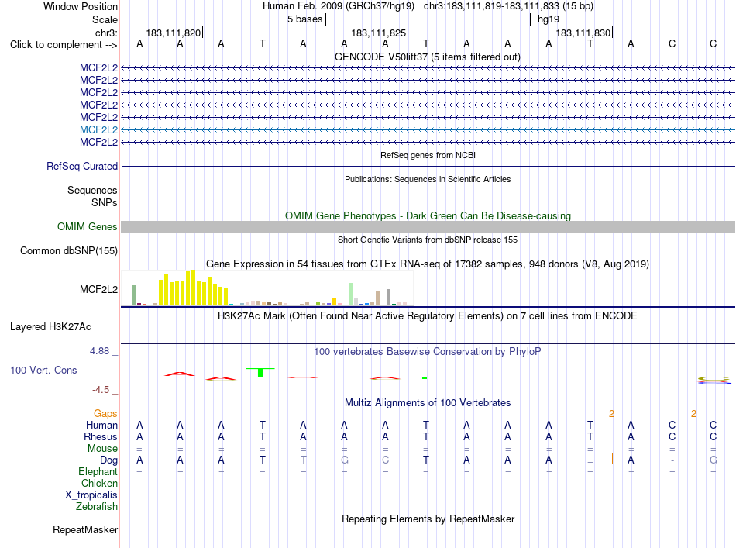Select the Dog alignment row label
This screenshot has height=548, width=736.
[x=108, y=460]
